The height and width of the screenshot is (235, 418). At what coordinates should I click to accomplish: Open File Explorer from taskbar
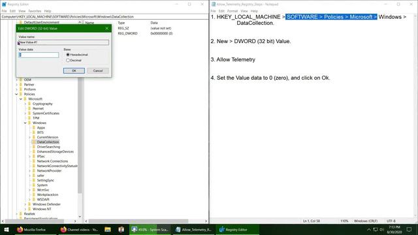[x=107, y=229]
